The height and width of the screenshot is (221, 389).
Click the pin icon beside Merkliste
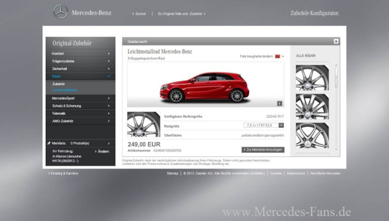(x=49, y=143)
